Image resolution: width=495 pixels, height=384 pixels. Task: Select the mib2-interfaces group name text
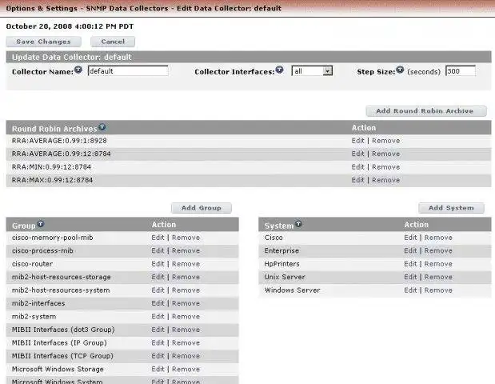pyautogui.click(x=38, y=303)
